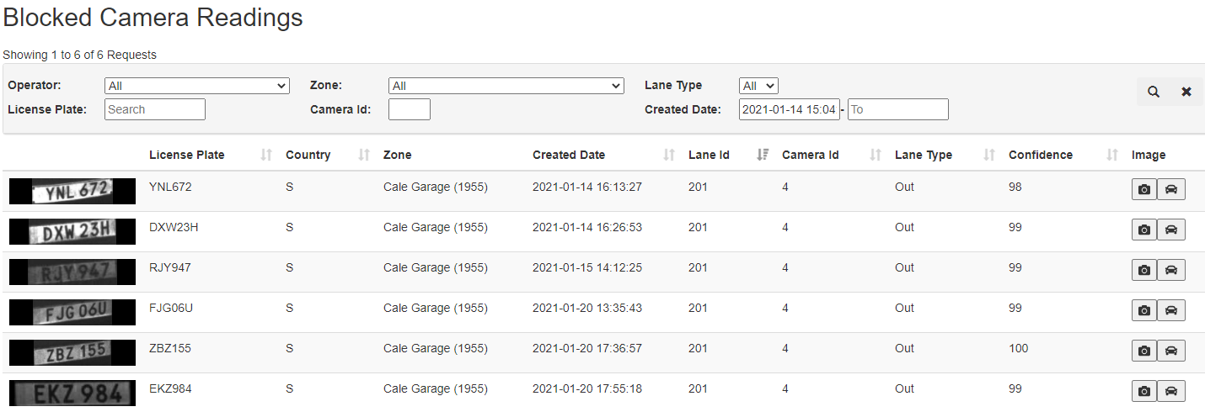1205x412 pixels.
Task: Open car image for YNL672 row
Action: pyautogui.click(x=1171, y=189)
